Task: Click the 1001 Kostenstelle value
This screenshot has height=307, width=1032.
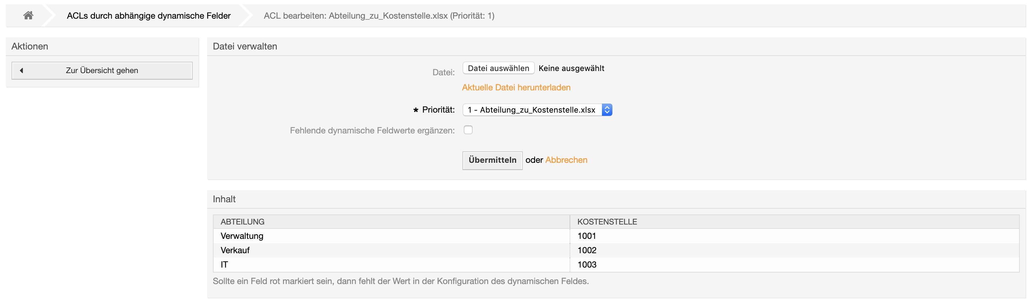Action: point(586,236)
